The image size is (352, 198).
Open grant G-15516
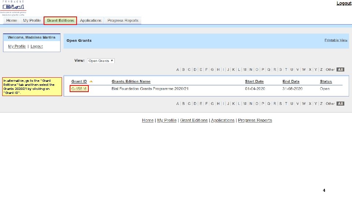(79, 89)
